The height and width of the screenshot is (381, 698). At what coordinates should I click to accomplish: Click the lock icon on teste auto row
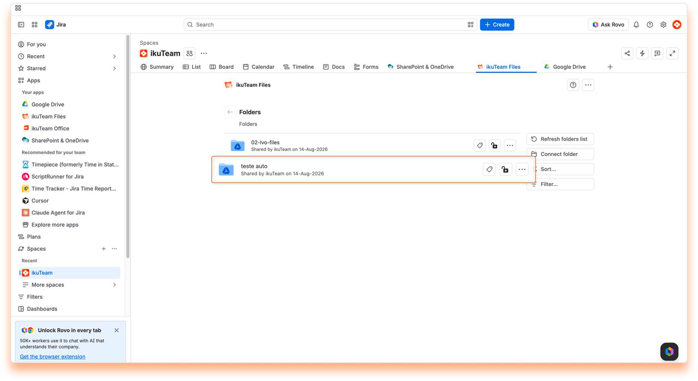pyautogui.click(x=505, y=169)
